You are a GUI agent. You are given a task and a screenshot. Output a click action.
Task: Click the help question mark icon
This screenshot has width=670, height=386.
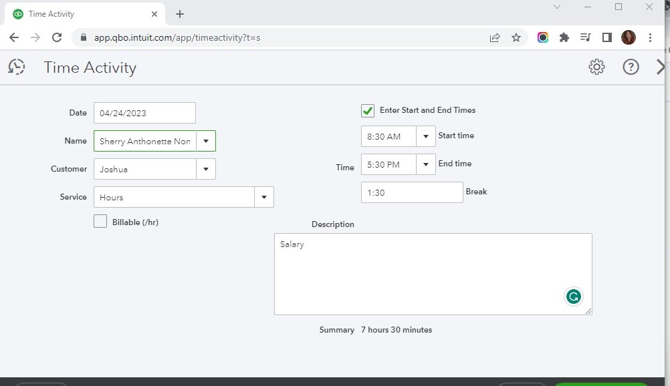[631, 67]
